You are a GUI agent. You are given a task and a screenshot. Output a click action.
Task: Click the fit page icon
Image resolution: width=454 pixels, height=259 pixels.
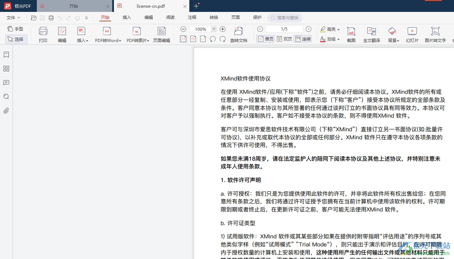click(193, 39)
